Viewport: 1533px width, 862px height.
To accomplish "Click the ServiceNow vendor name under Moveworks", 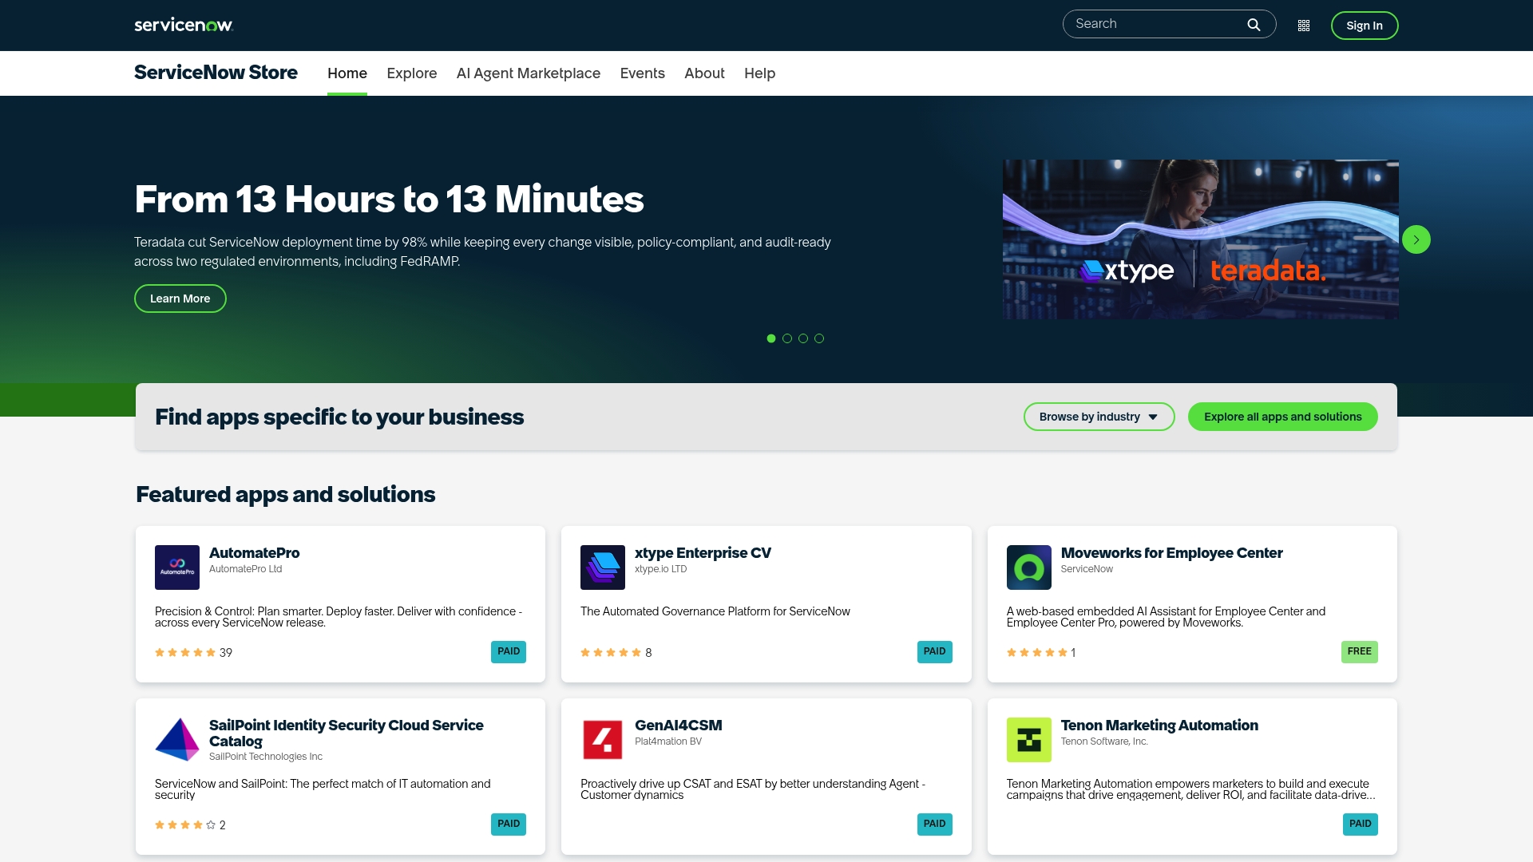I will pos(1087,569).
